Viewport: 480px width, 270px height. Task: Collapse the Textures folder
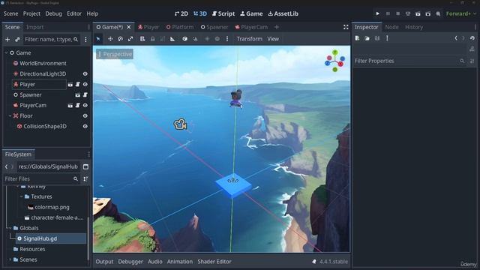click(x=21, y=196)
